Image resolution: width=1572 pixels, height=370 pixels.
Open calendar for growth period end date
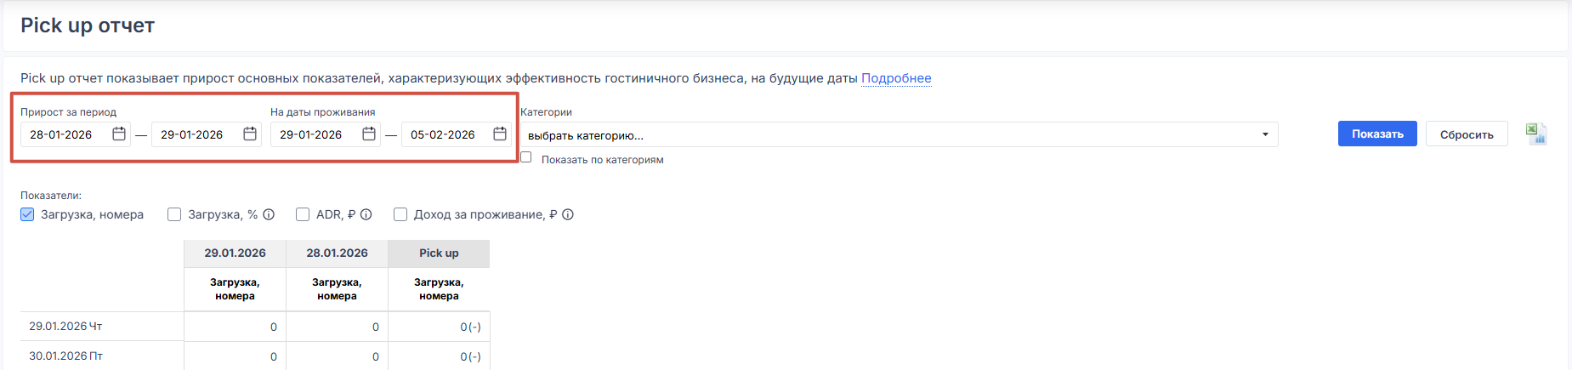click(250, 134)
